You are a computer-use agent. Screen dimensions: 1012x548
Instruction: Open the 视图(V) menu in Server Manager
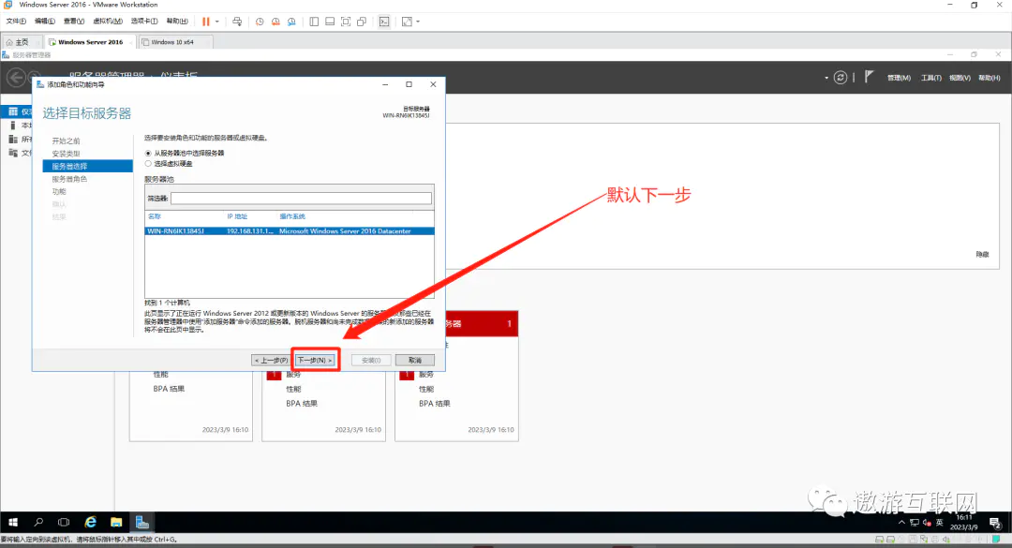[960, 78]
